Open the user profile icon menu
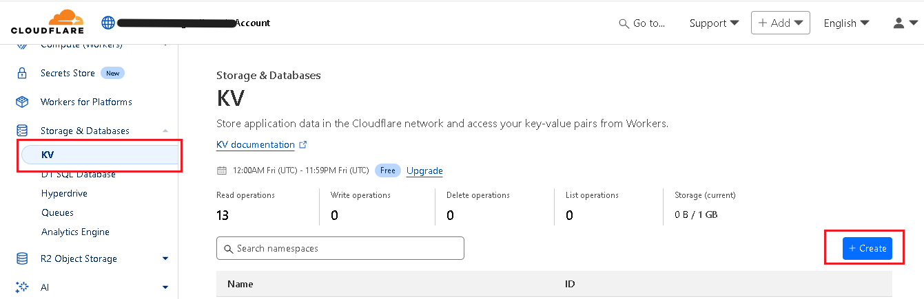Screen dimensions: 924x299 click(904, 23)
